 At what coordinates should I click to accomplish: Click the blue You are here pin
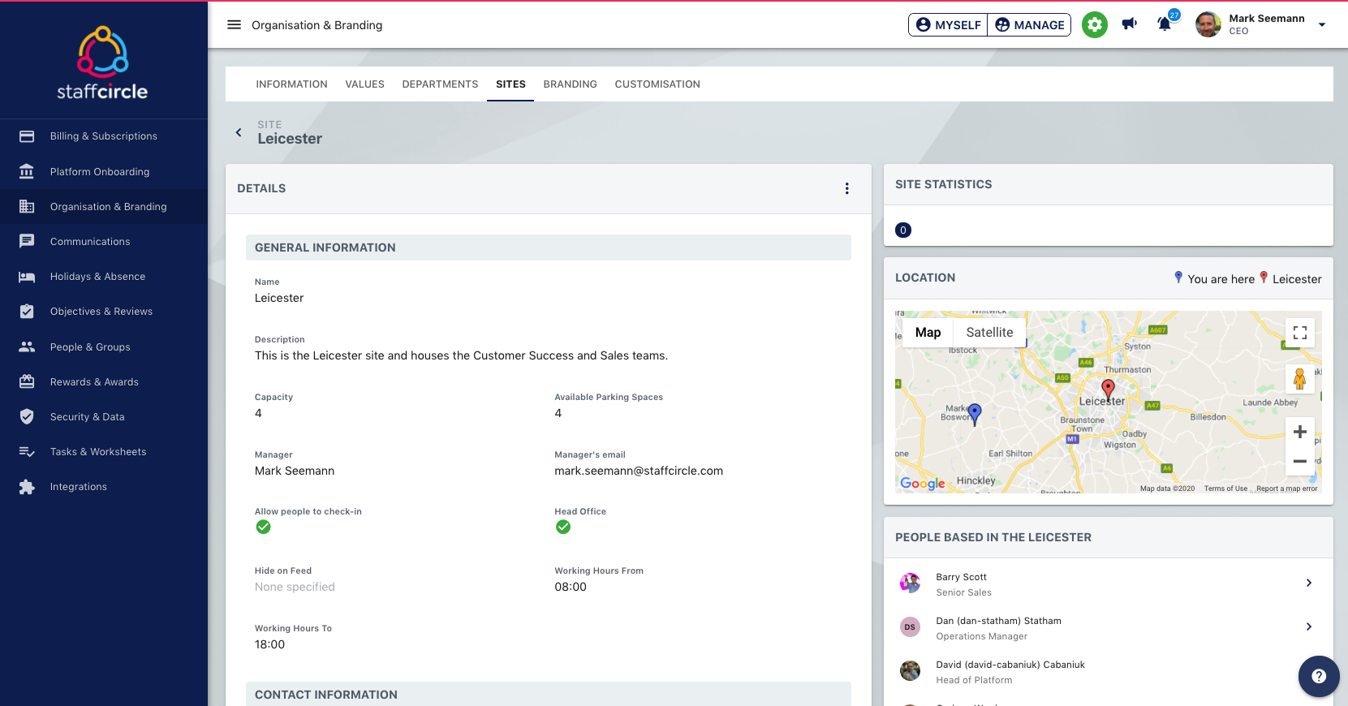coord(975,414)
